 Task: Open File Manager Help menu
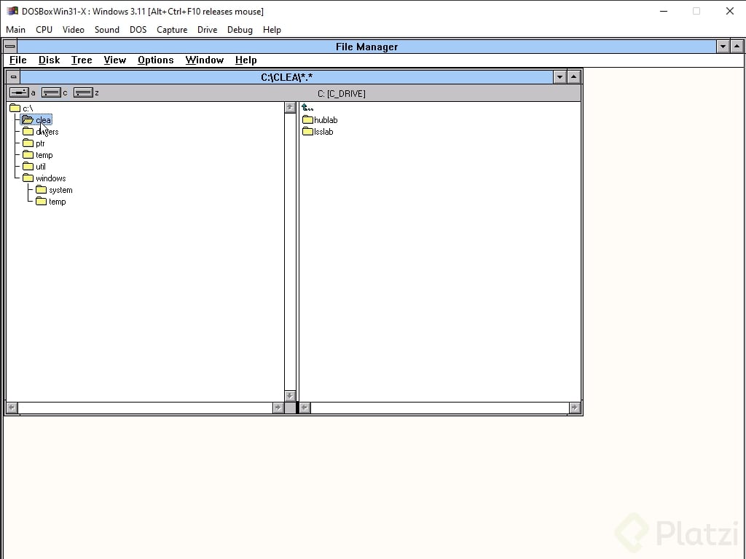pyautogui.click(x=246, y=60)
